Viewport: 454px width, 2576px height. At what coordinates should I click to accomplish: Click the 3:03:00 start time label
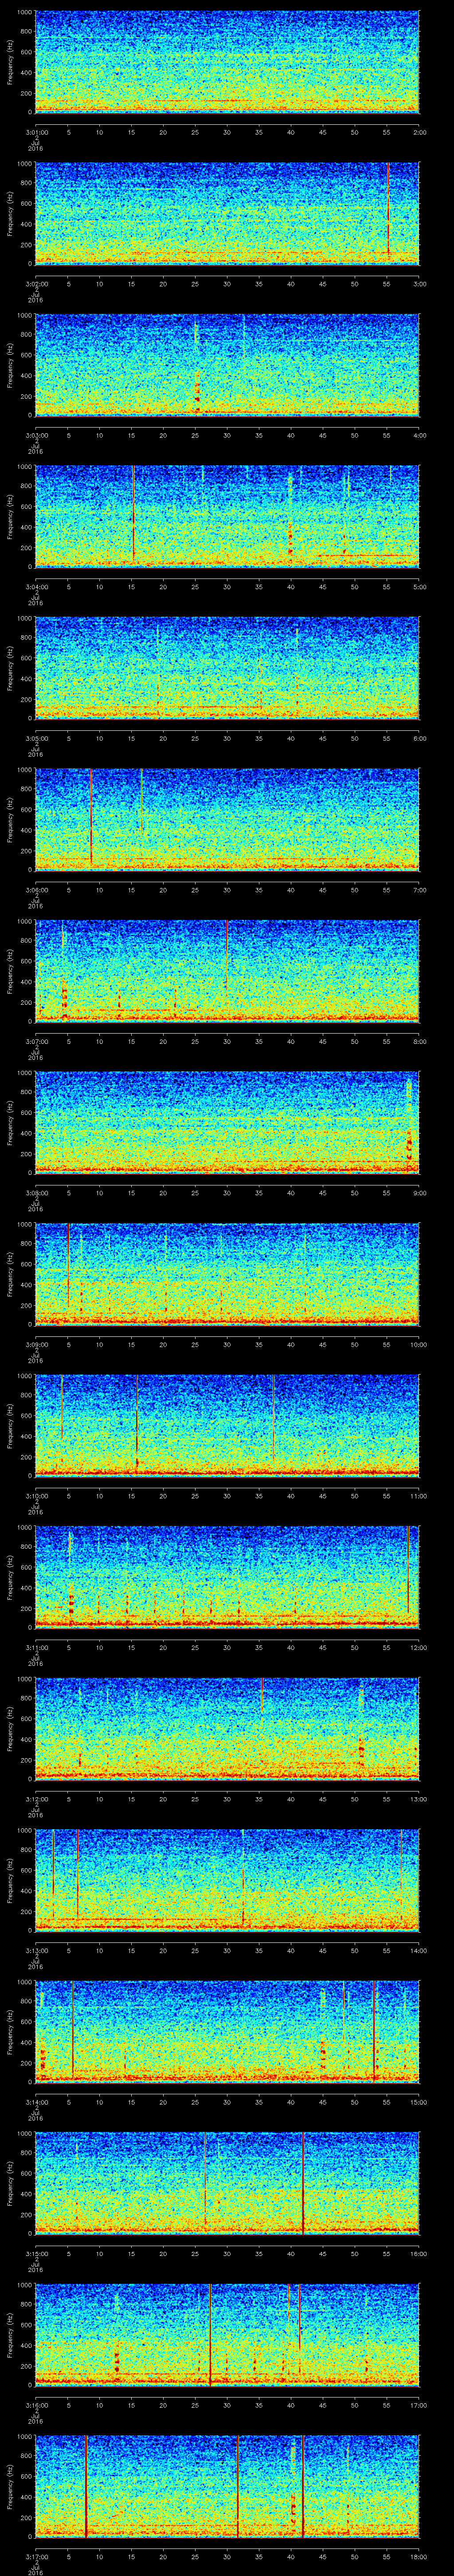[36, 435]
